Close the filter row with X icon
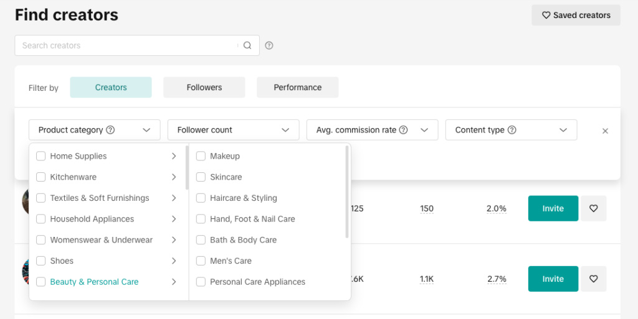The image size is (638, 319). 605,131
